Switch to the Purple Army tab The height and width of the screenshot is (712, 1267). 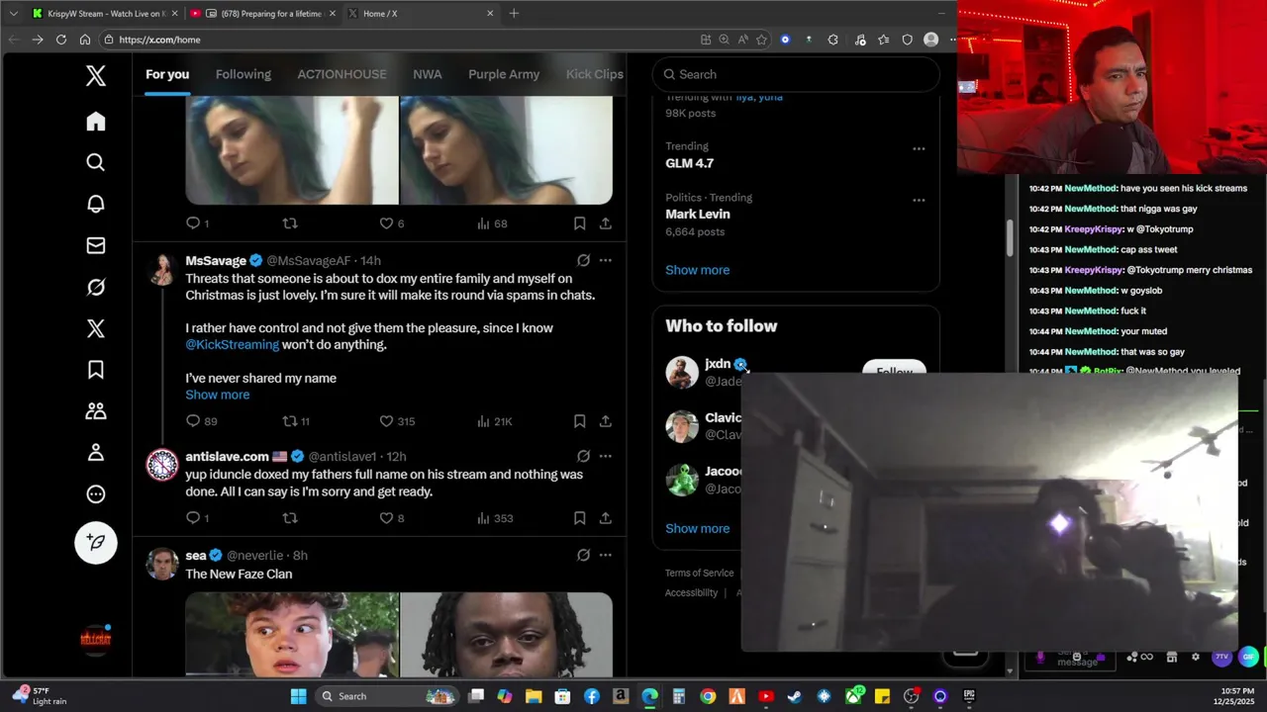pyautogui.click(x=504, y=74)
